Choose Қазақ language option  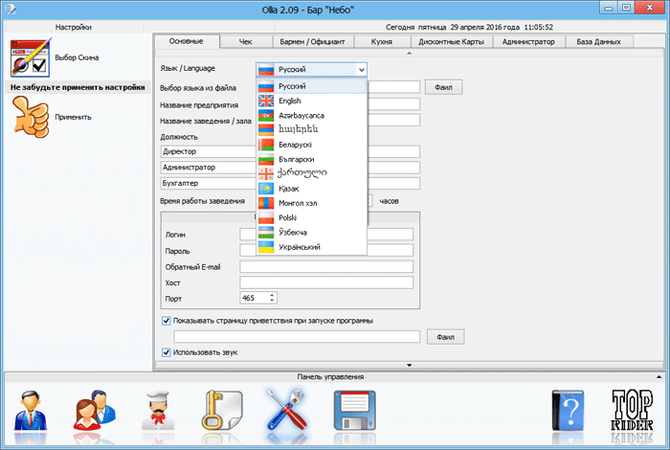pos(311,189)
